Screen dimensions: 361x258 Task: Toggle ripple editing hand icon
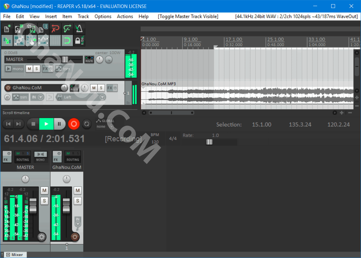pos(31,41)
